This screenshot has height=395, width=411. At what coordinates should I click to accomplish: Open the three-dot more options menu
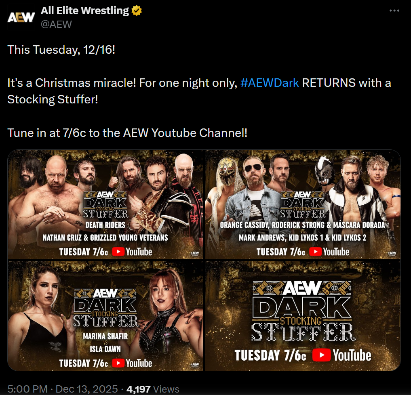[x=394, y=11]
